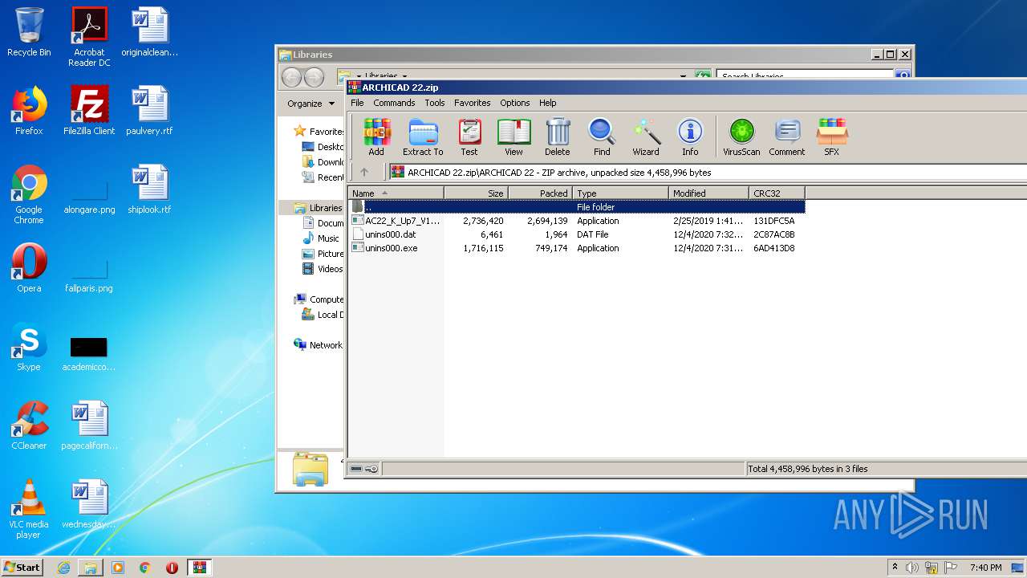
Task: Open paulvery.rtf desktop document
Action: click(x=149, y=111)
